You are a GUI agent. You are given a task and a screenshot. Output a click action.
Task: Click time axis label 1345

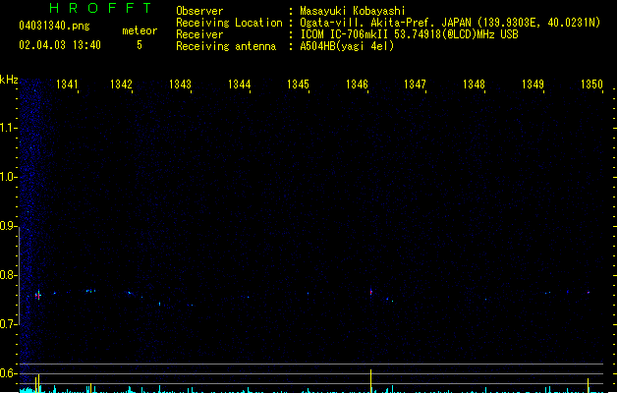click(x=298, y=84)
